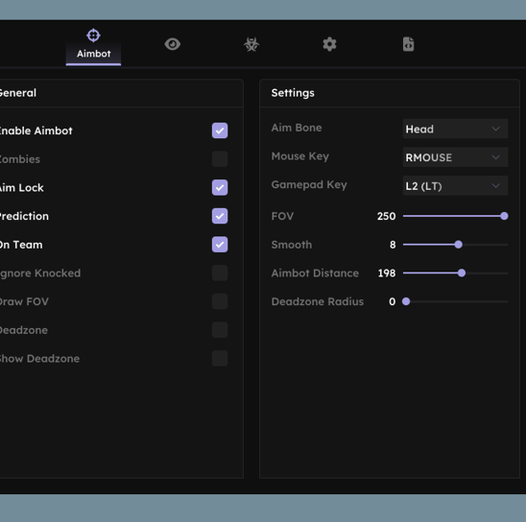Enable the Show Deadzone checkbox
This screenshot has height=522, width=526.
[220, 358]
